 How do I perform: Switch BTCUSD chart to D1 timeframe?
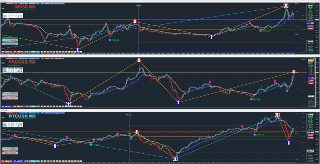click(x=42, y=160)
